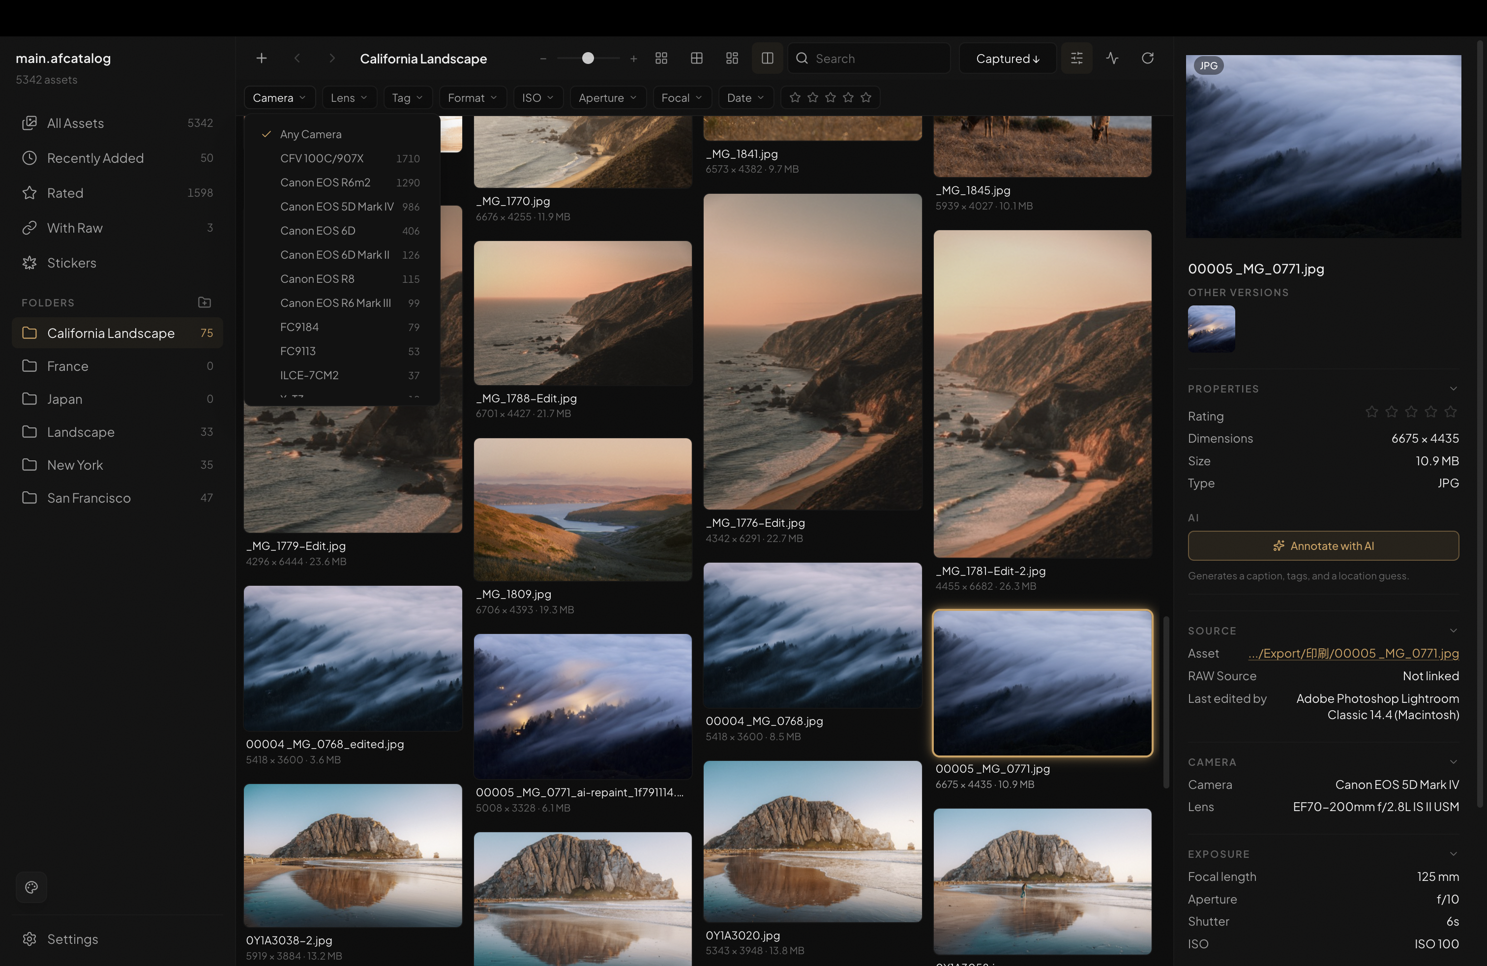The height and width of the screenshot is (966, 1487).
Task: Open Recently Added collection
Action: 118,158
